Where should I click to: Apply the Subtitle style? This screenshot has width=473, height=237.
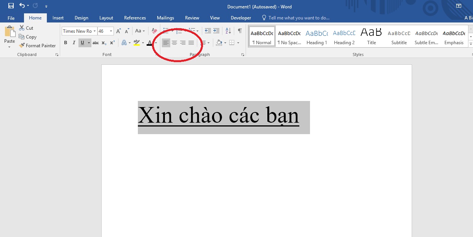399,36
